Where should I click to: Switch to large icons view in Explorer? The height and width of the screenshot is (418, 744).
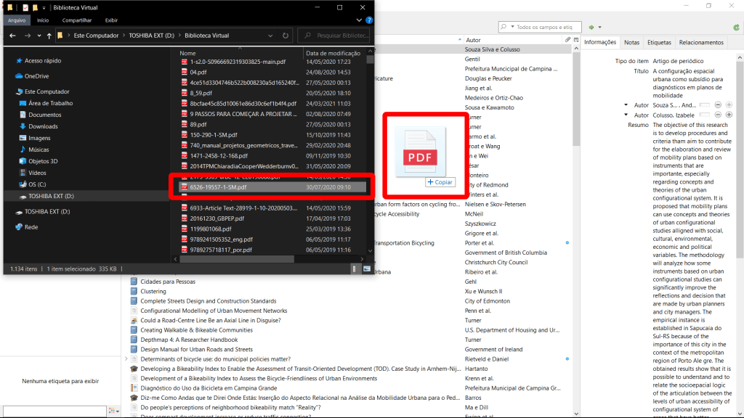[x=365, y=269]
